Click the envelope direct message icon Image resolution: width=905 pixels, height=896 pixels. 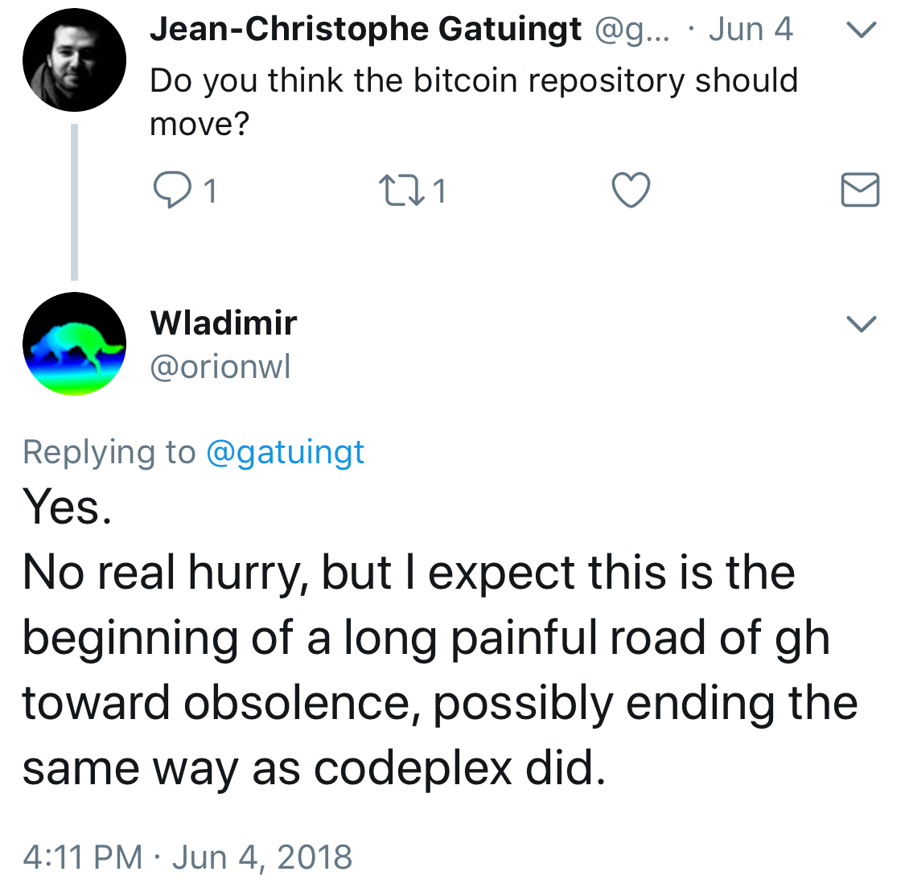coord(860,190)
